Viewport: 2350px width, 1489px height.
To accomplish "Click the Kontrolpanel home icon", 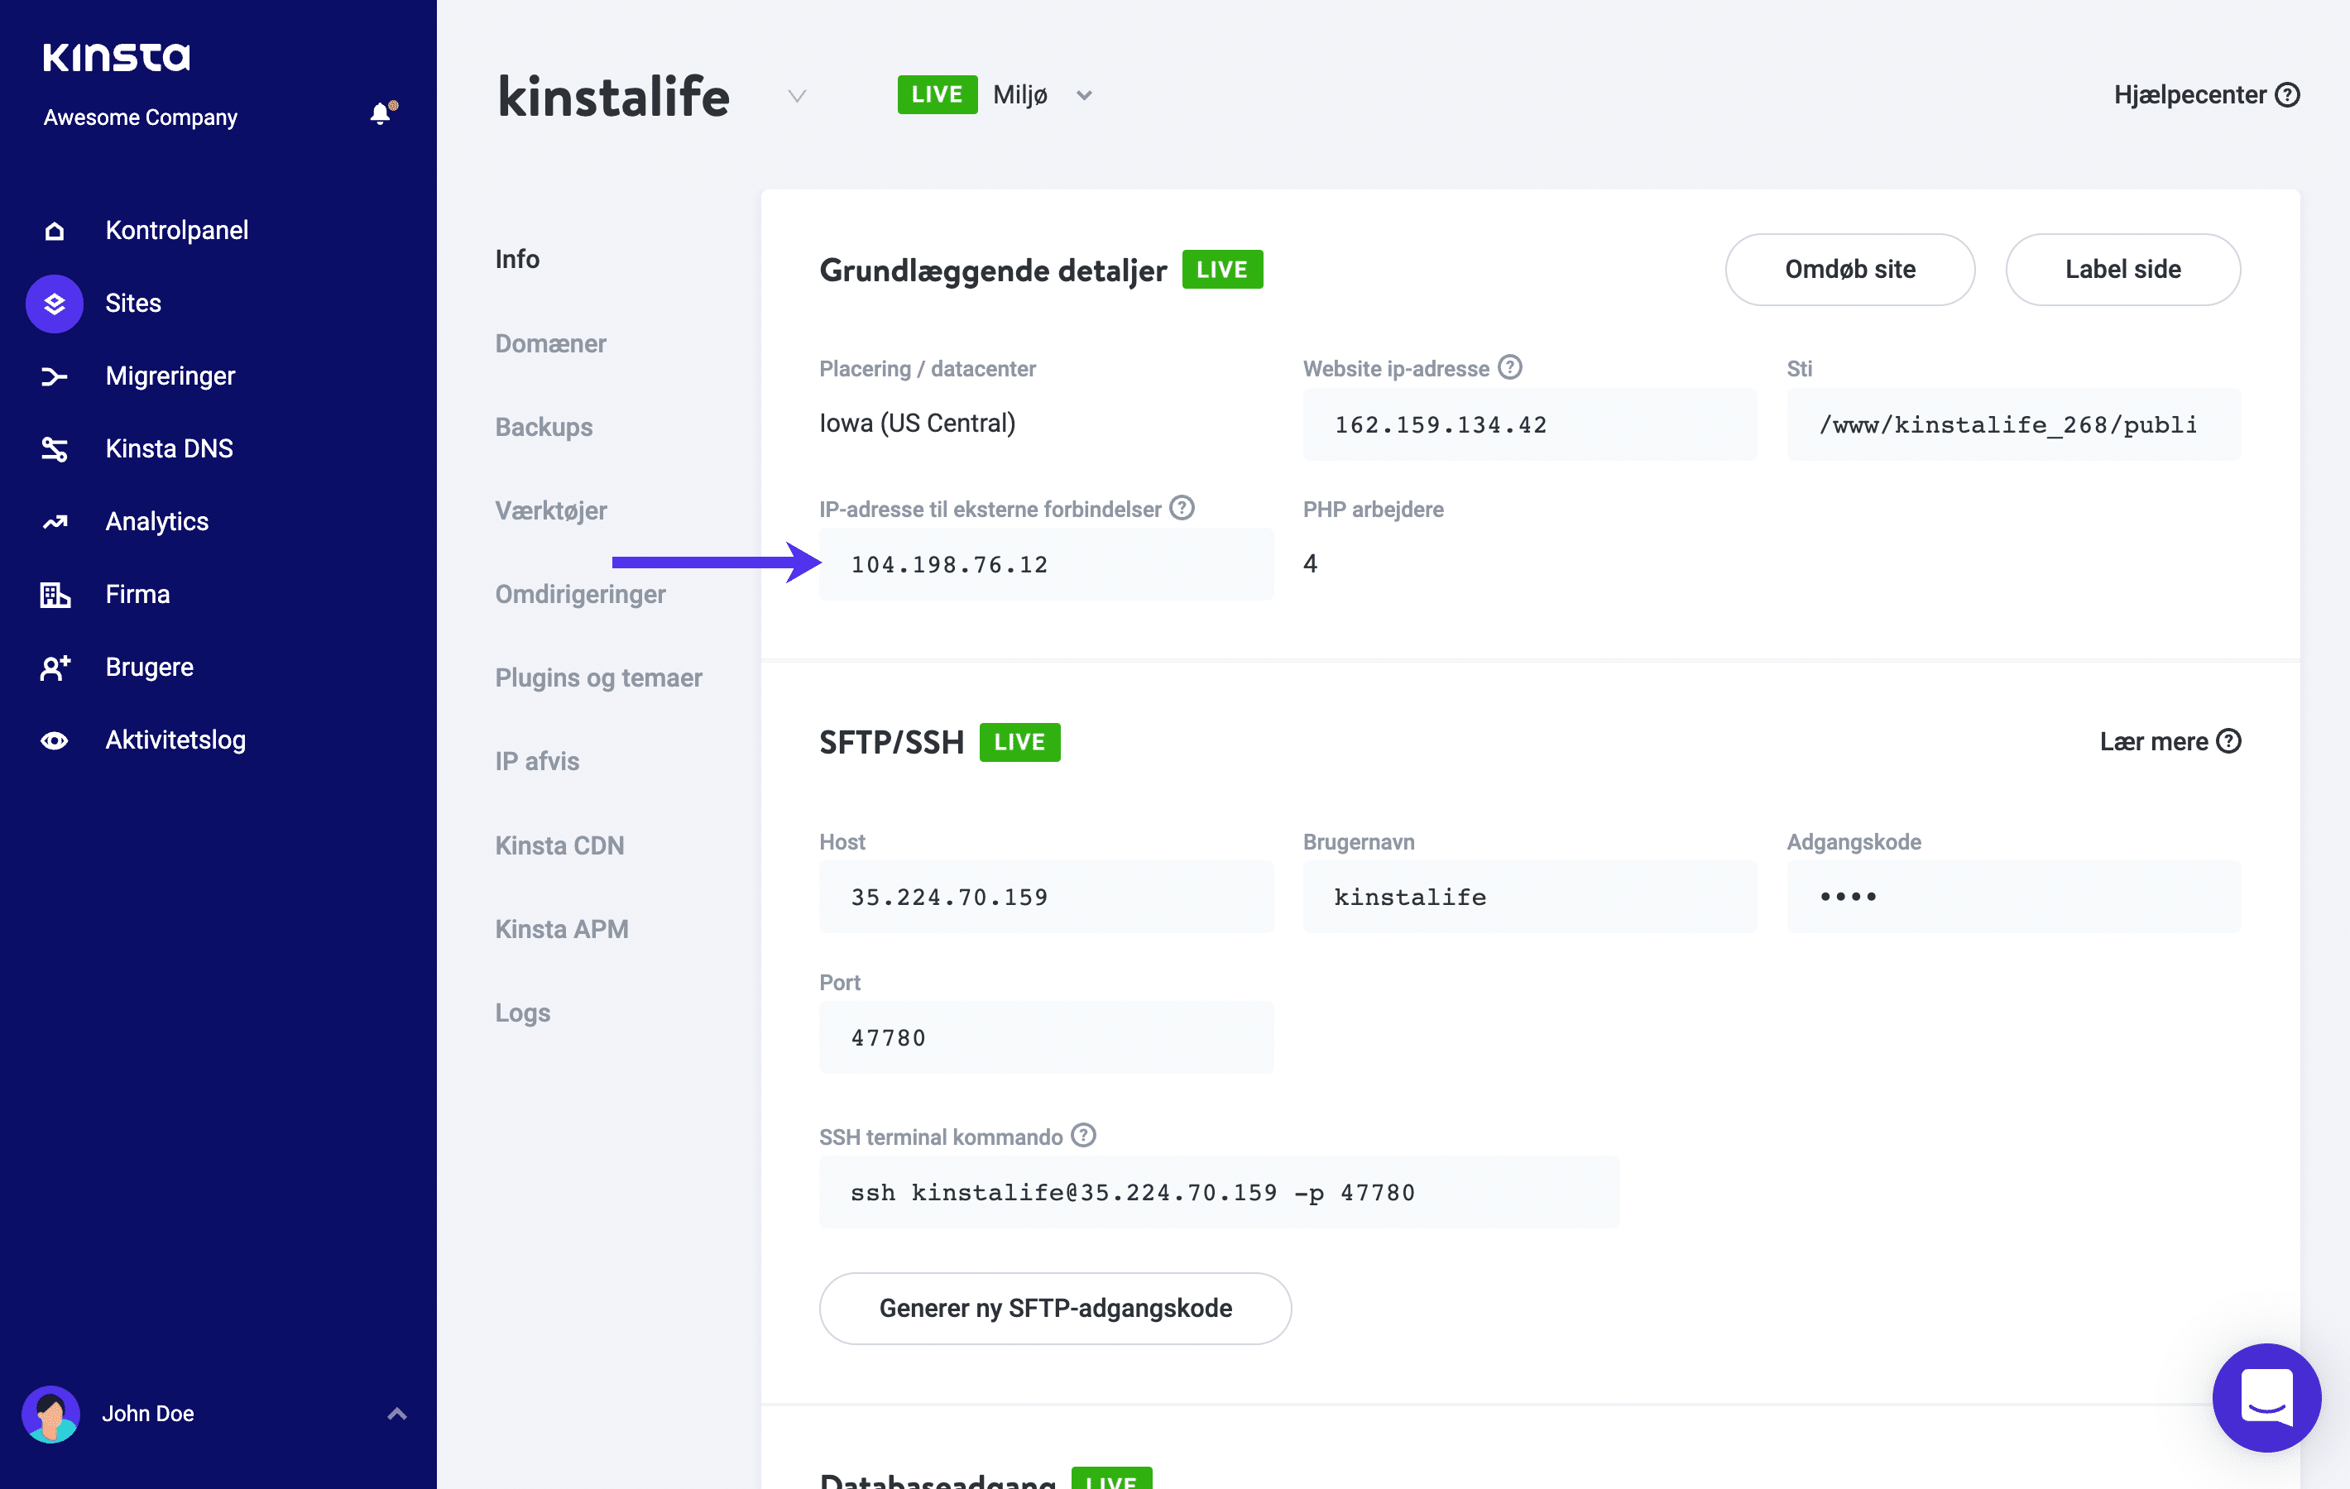I will (x=55, y=230).
